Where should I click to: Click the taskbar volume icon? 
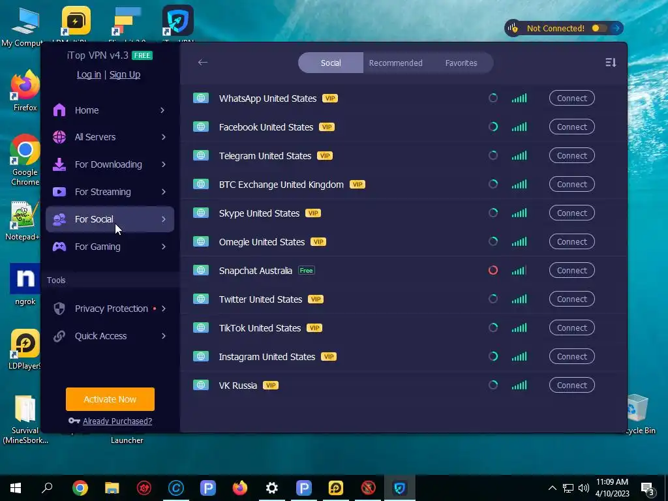584,488
